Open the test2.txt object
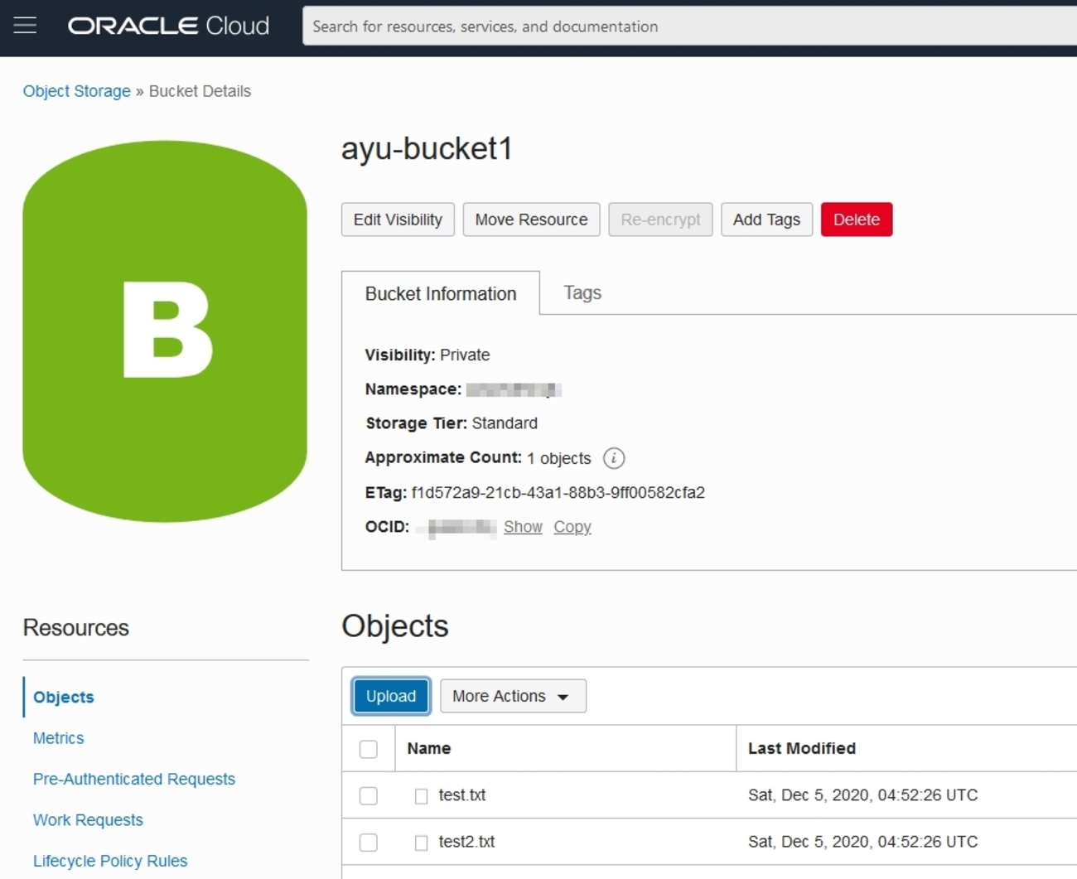 (466, 842)
